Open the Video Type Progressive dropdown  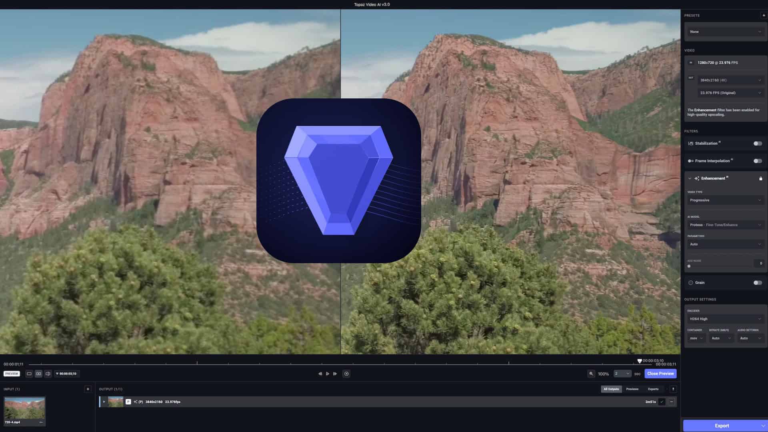pos(725,200)
